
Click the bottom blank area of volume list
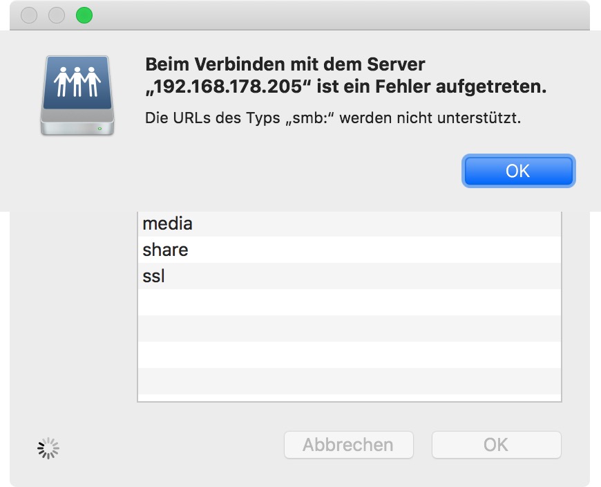[x=349, y=380]
